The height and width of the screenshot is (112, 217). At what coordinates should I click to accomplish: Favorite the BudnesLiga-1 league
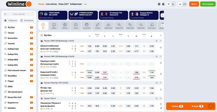(157, 41)
